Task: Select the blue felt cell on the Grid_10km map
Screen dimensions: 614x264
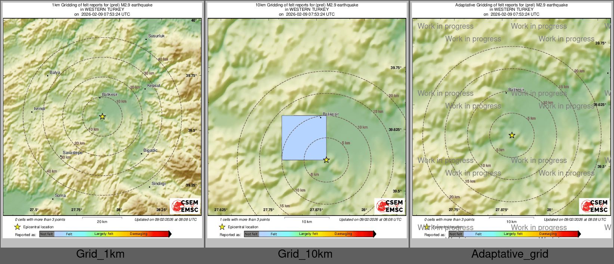Action: [304, 138]
